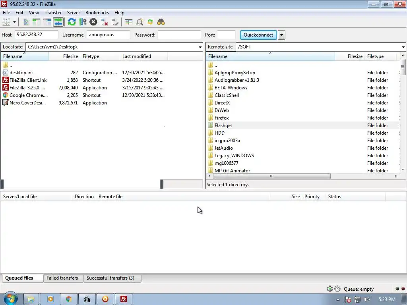The height and width of the screenshot is (305, 407).
Task: Click the remote list scroll-down arrow
Action: click(x=403, y=170)
